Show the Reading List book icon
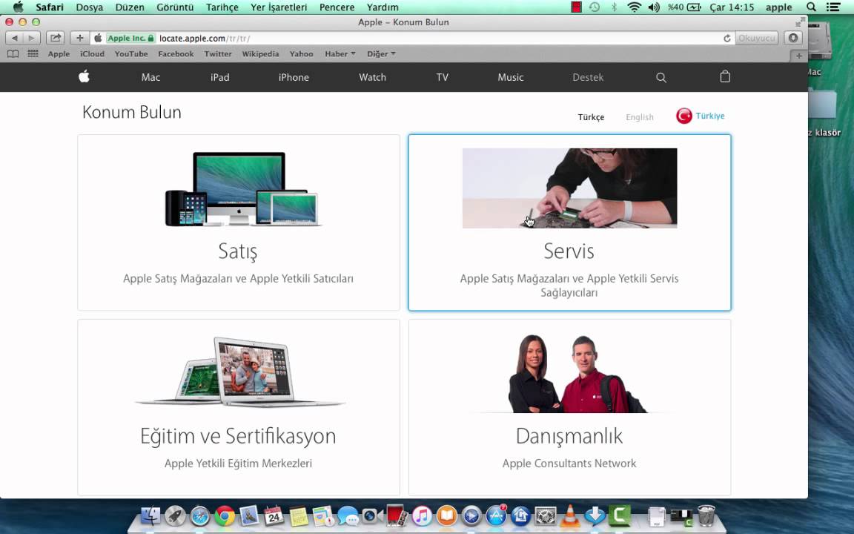Screen dimensions: 854x534 tap(13, 54)
